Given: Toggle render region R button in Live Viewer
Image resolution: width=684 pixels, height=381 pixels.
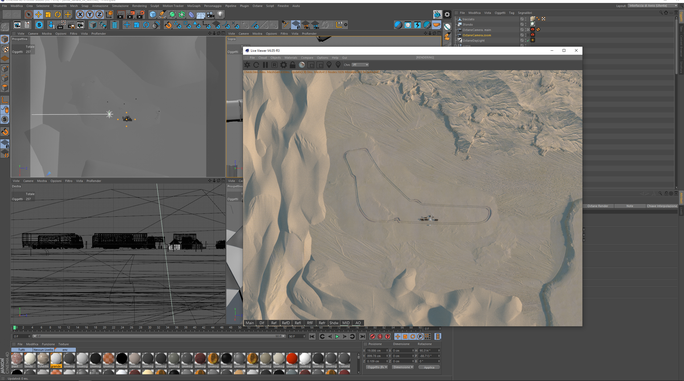Looking at the screenshot, I should [x=274, y=65].
